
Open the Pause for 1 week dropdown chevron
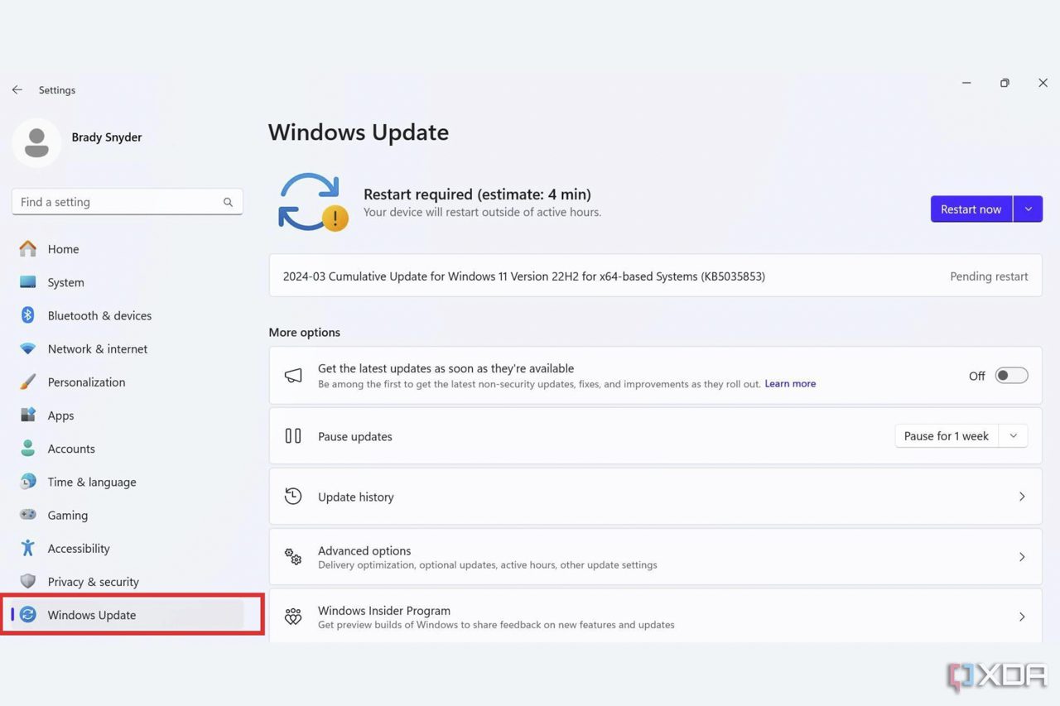point(1013,436)
